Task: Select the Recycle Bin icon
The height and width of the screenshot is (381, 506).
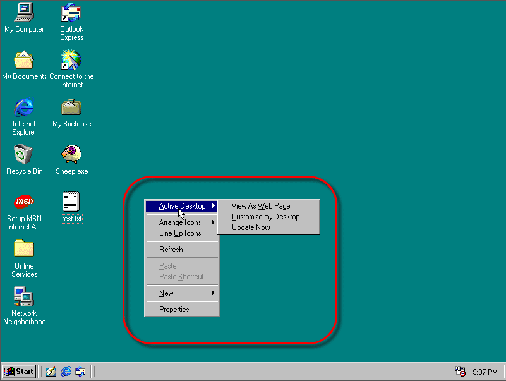Action: click(x=24, y=154)
